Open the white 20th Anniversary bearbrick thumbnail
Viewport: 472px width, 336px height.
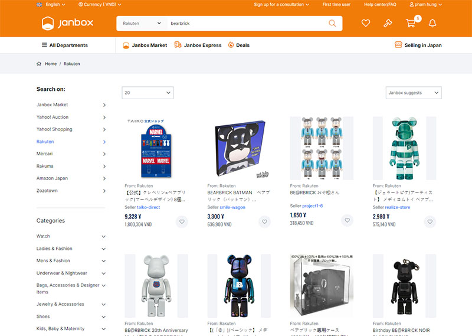[x=156, y=286]
